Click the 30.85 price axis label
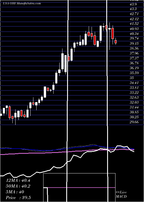The width and height of the screenshot is (144, 202). pos(134,112)
